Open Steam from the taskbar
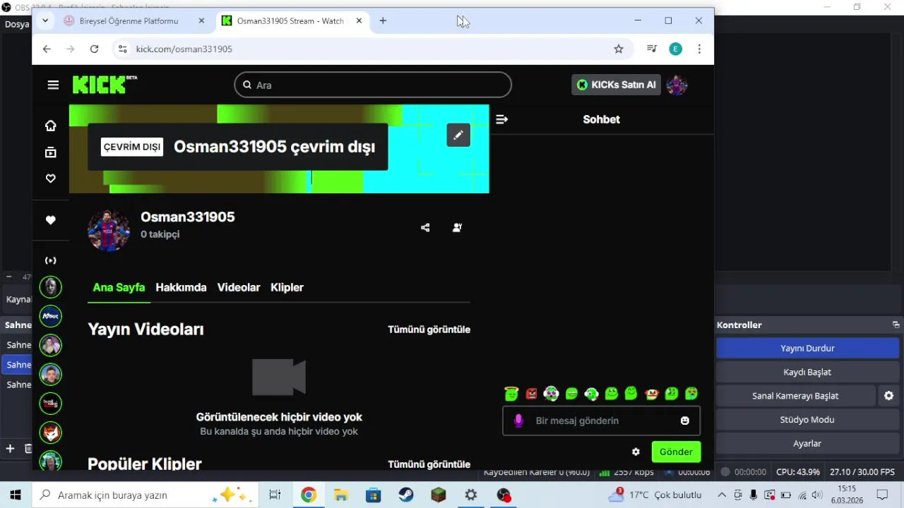Image resolution: width=904 pixels, height=508 pixels. tap(406, 495)
